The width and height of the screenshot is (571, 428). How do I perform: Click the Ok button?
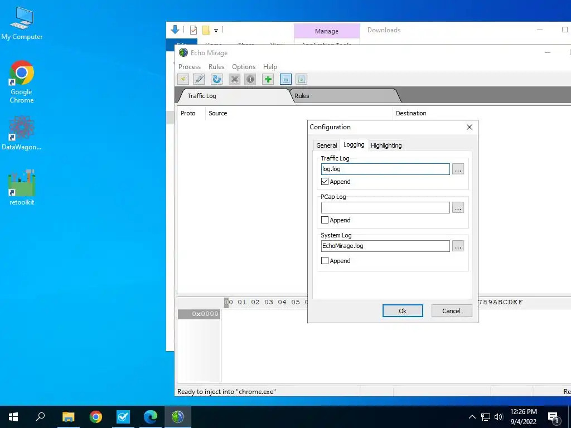(x=403, y=311)
